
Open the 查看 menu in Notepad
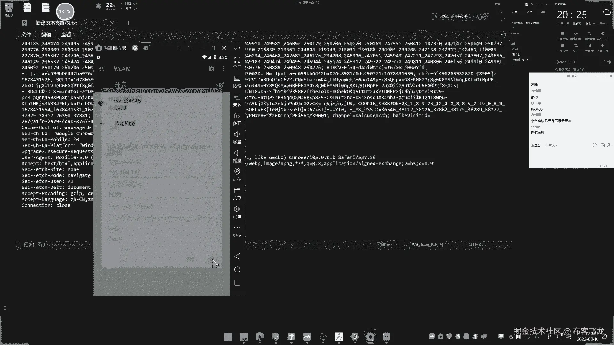point(66,34)
